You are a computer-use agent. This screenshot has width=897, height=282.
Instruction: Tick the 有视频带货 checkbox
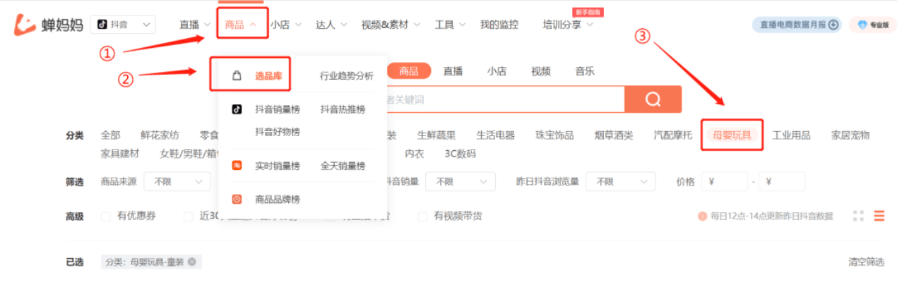[423, 216]
